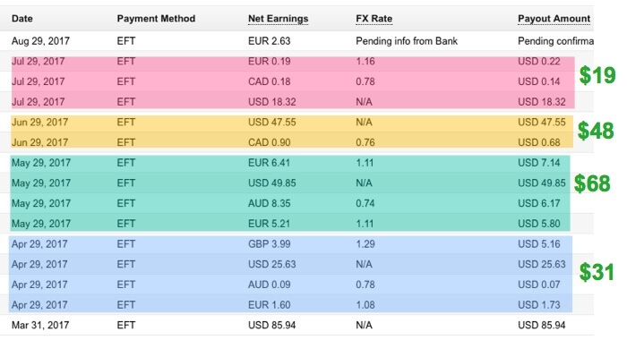Click the date in the USD 18.32 row

38,102
